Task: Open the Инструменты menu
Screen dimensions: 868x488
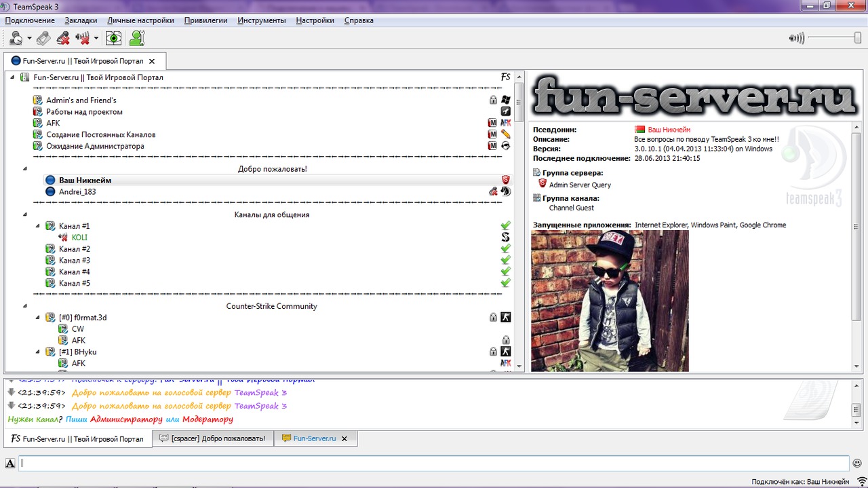Action: tap(261, 20)
